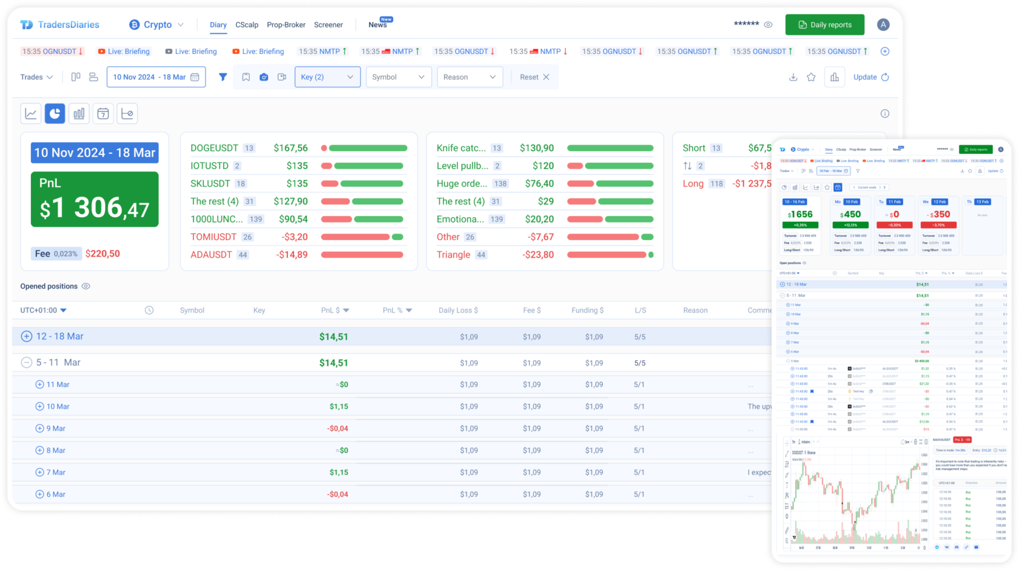This screenshot has height=570, width=1019.
Task: Select the bar chart statistics view
Action: (x=79, y=113)
